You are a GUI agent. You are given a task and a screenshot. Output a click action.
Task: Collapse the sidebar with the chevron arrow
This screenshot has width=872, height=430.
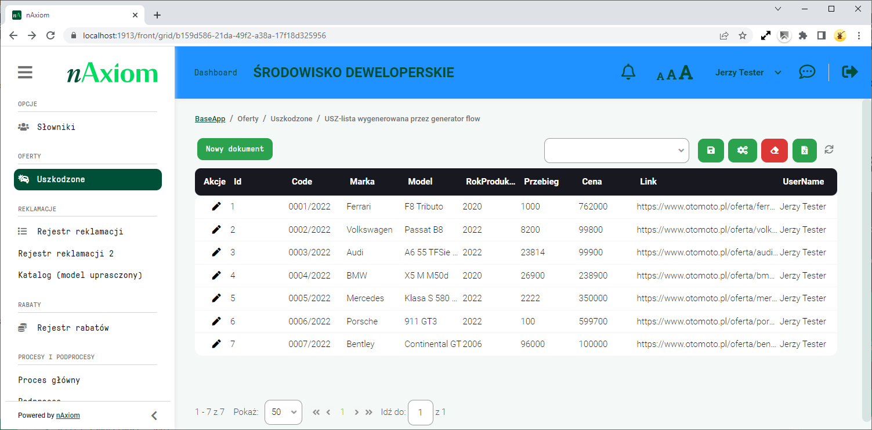[x=154, y=415]
